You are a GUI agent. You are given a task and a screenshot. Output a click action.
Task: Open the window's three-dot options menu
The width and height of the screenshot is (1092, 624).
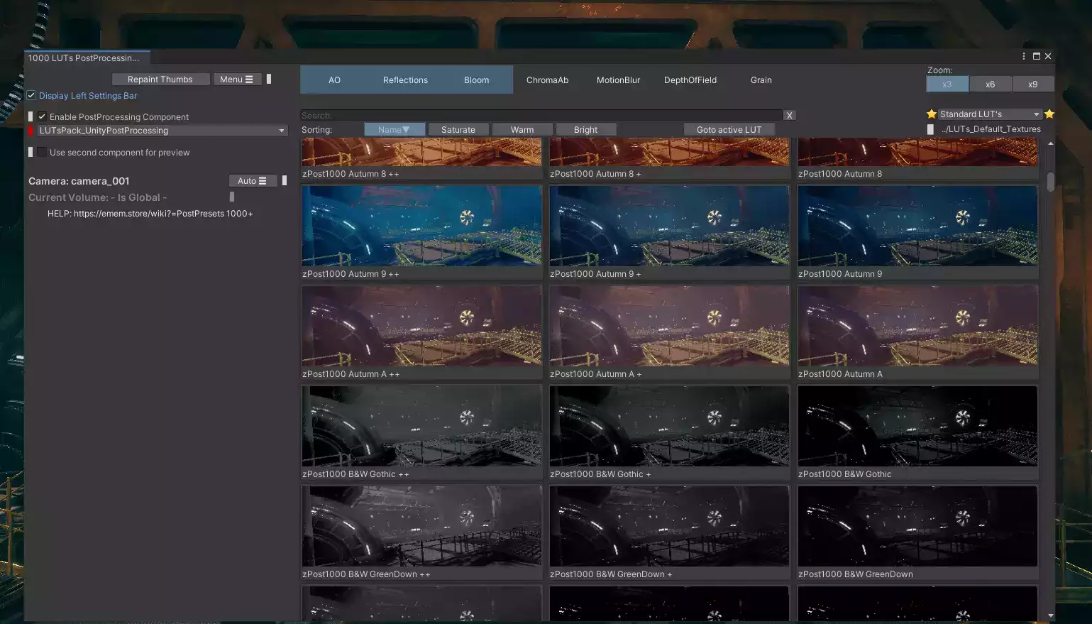point(1024,56)
